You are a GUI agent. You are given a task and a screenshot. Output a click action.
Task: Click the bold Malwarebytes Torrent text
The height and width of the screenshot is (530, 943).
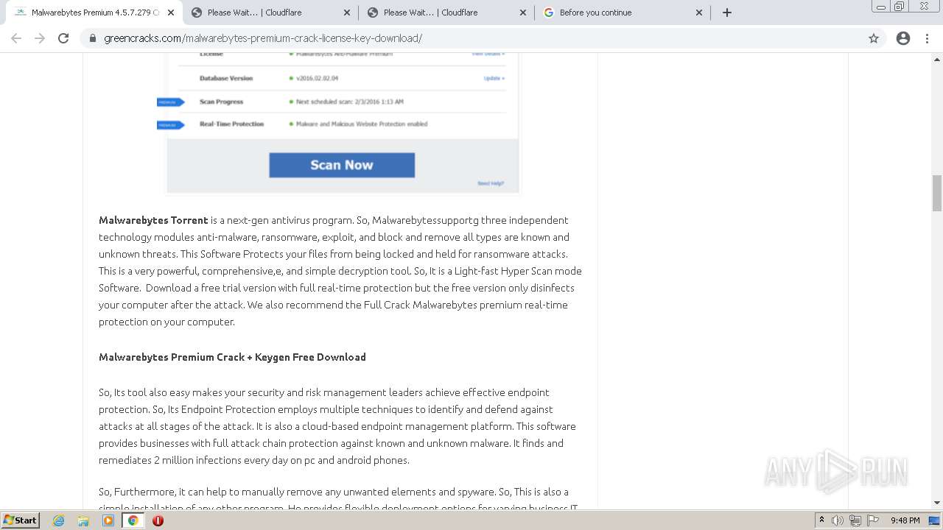tap(153, 220)
